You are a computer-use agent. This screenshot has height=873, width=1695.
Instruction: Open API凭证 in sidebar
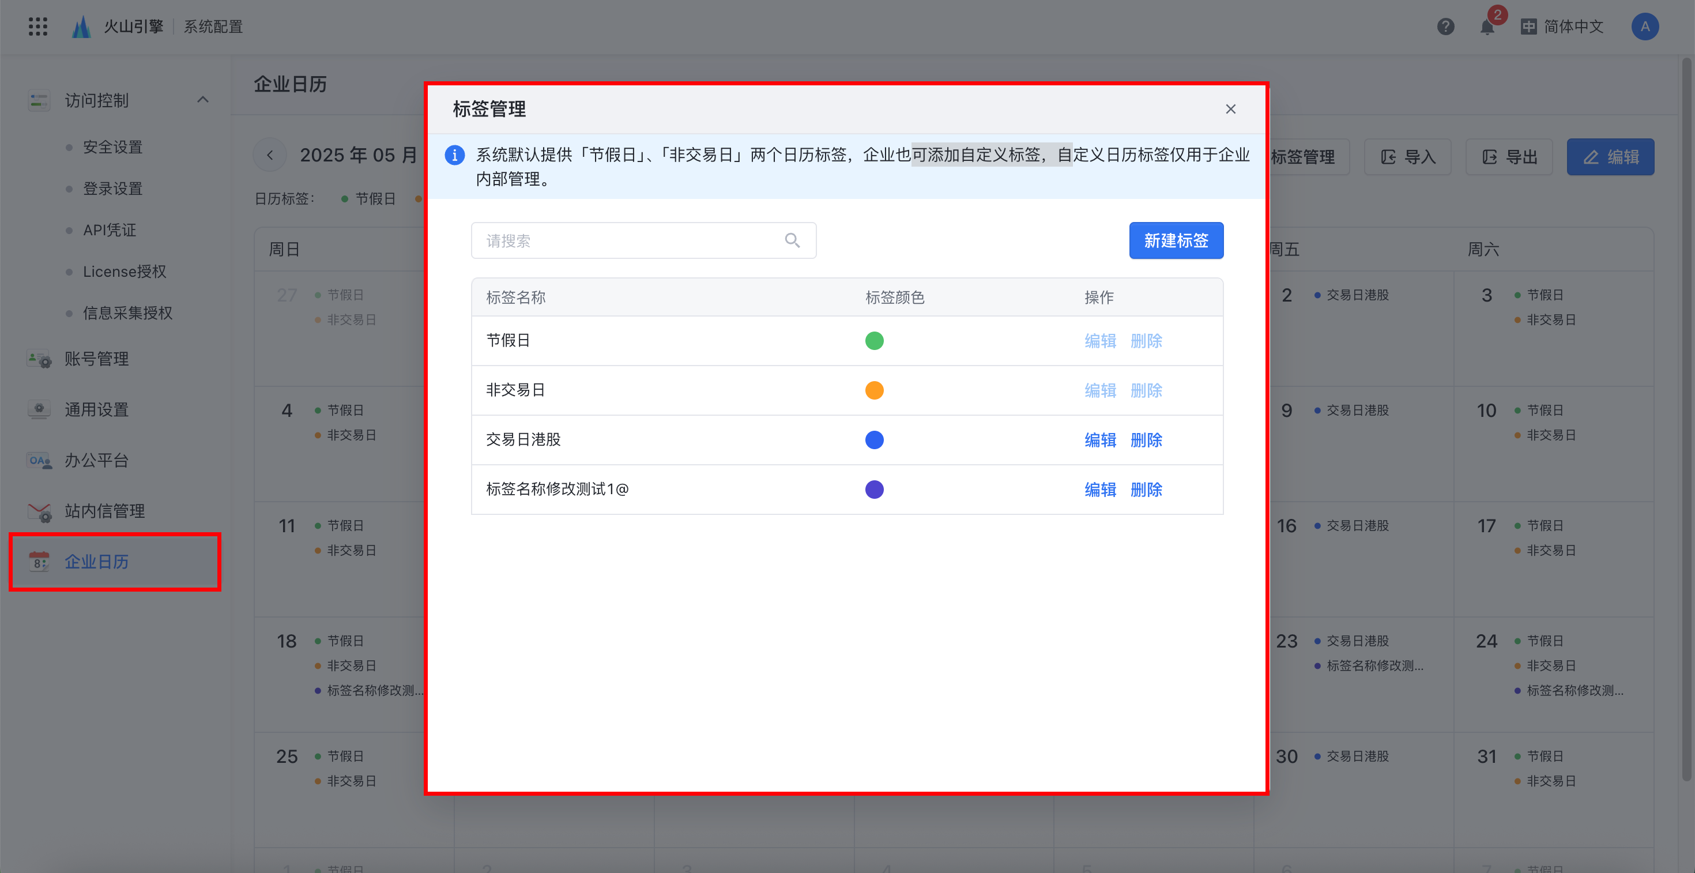coord(109,229)
